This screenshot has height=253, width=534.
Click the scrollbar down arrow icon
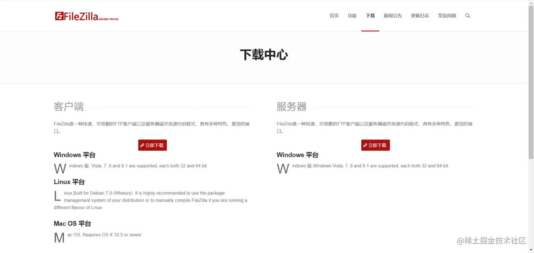coord(531,250)
